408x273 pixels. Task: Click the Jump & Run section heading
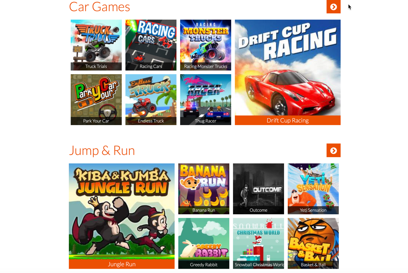(102, 151)
